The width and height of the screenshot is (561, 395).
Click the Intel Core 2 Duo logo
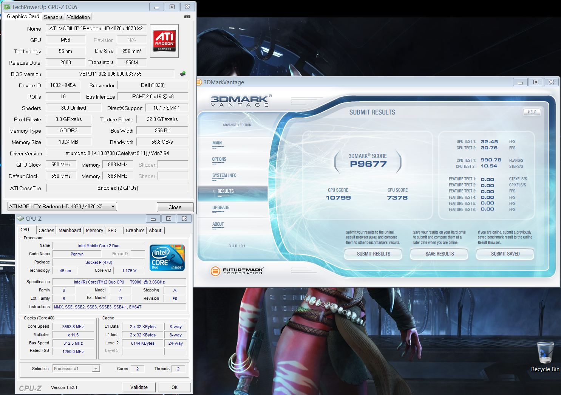[167, 257]
